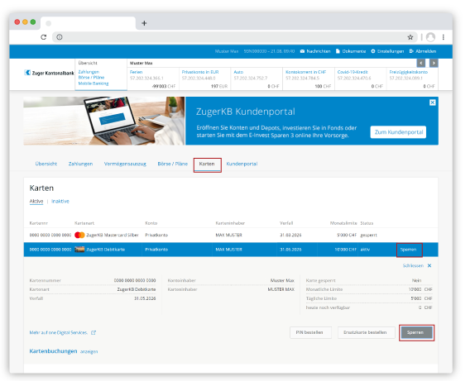Screen dimensions: 475x381
Task: Click the PIN bestellen button
Action: pyautogui.click(x=310, y=332)
